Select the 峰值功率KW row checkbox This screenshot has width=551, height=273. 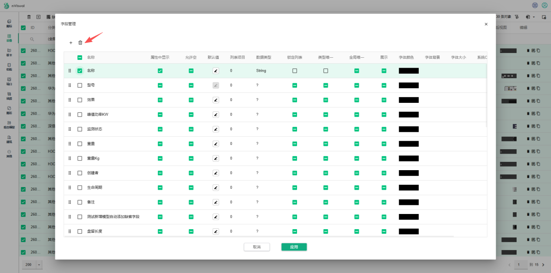[80, 115]
